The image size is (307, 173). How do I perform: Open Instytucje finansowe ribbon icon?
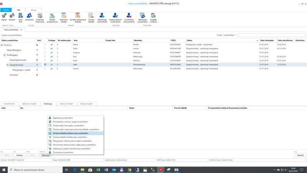point(40,18)
